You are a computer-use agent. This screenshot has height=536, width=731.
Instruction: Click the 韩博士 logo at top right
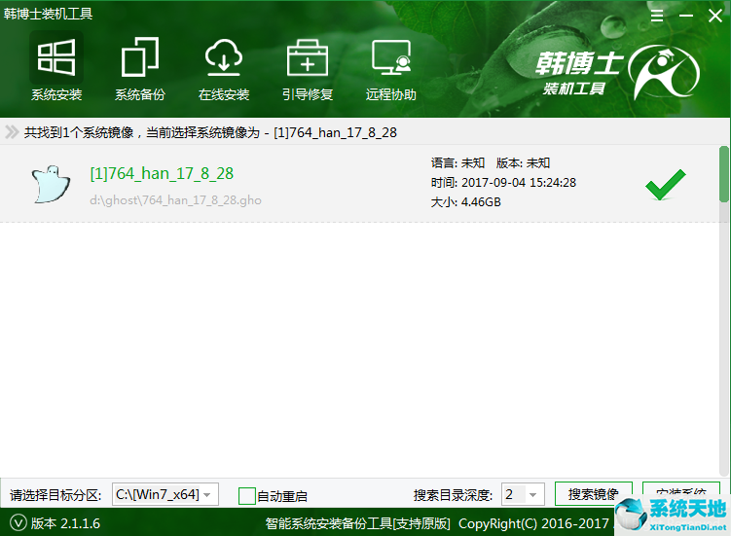[x=617, y=72]
